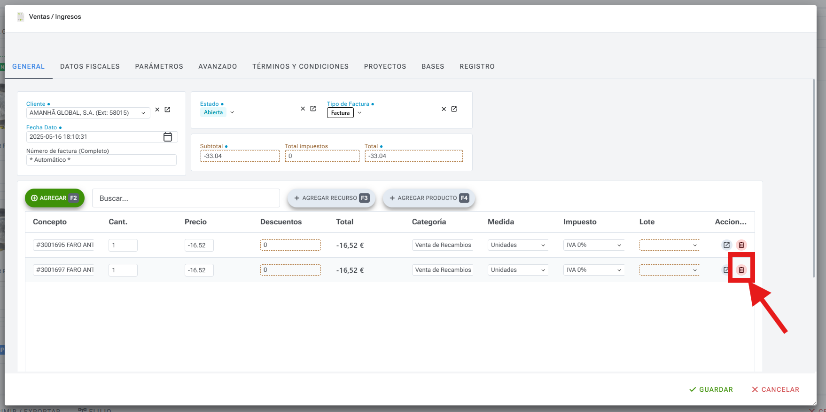The image size is (826, 412).
Task: Clear the Cliente field selection
Action: [157, 110]
